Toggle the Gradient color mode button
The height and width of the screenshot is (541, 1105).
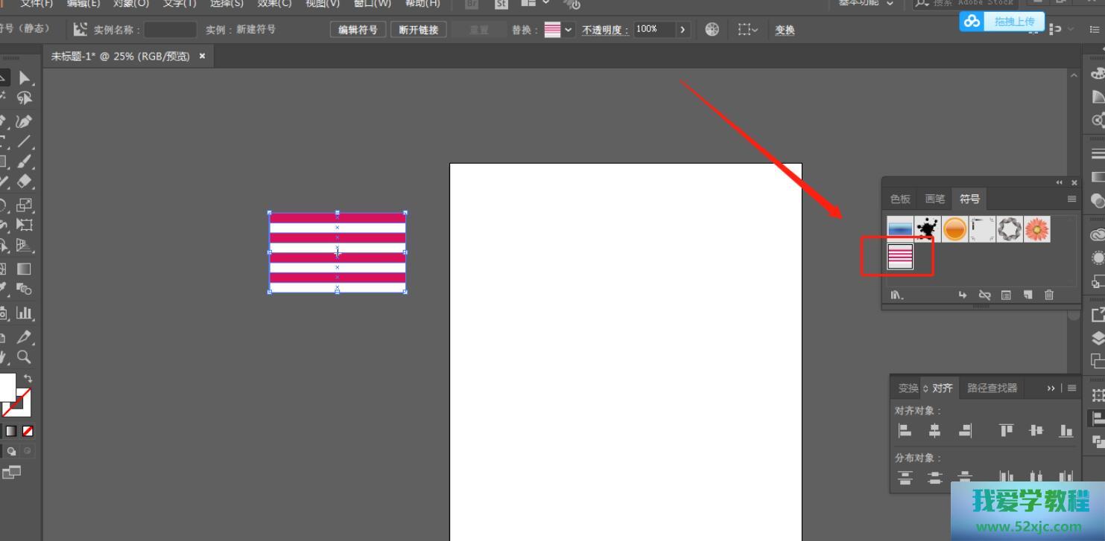[x=11, y=431]
